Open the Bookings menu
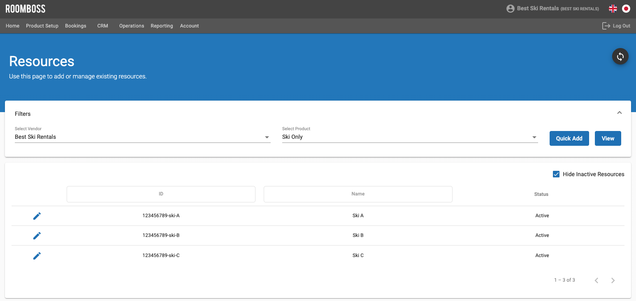The width and height of the screenshot is (636, 301). (76, 26)
